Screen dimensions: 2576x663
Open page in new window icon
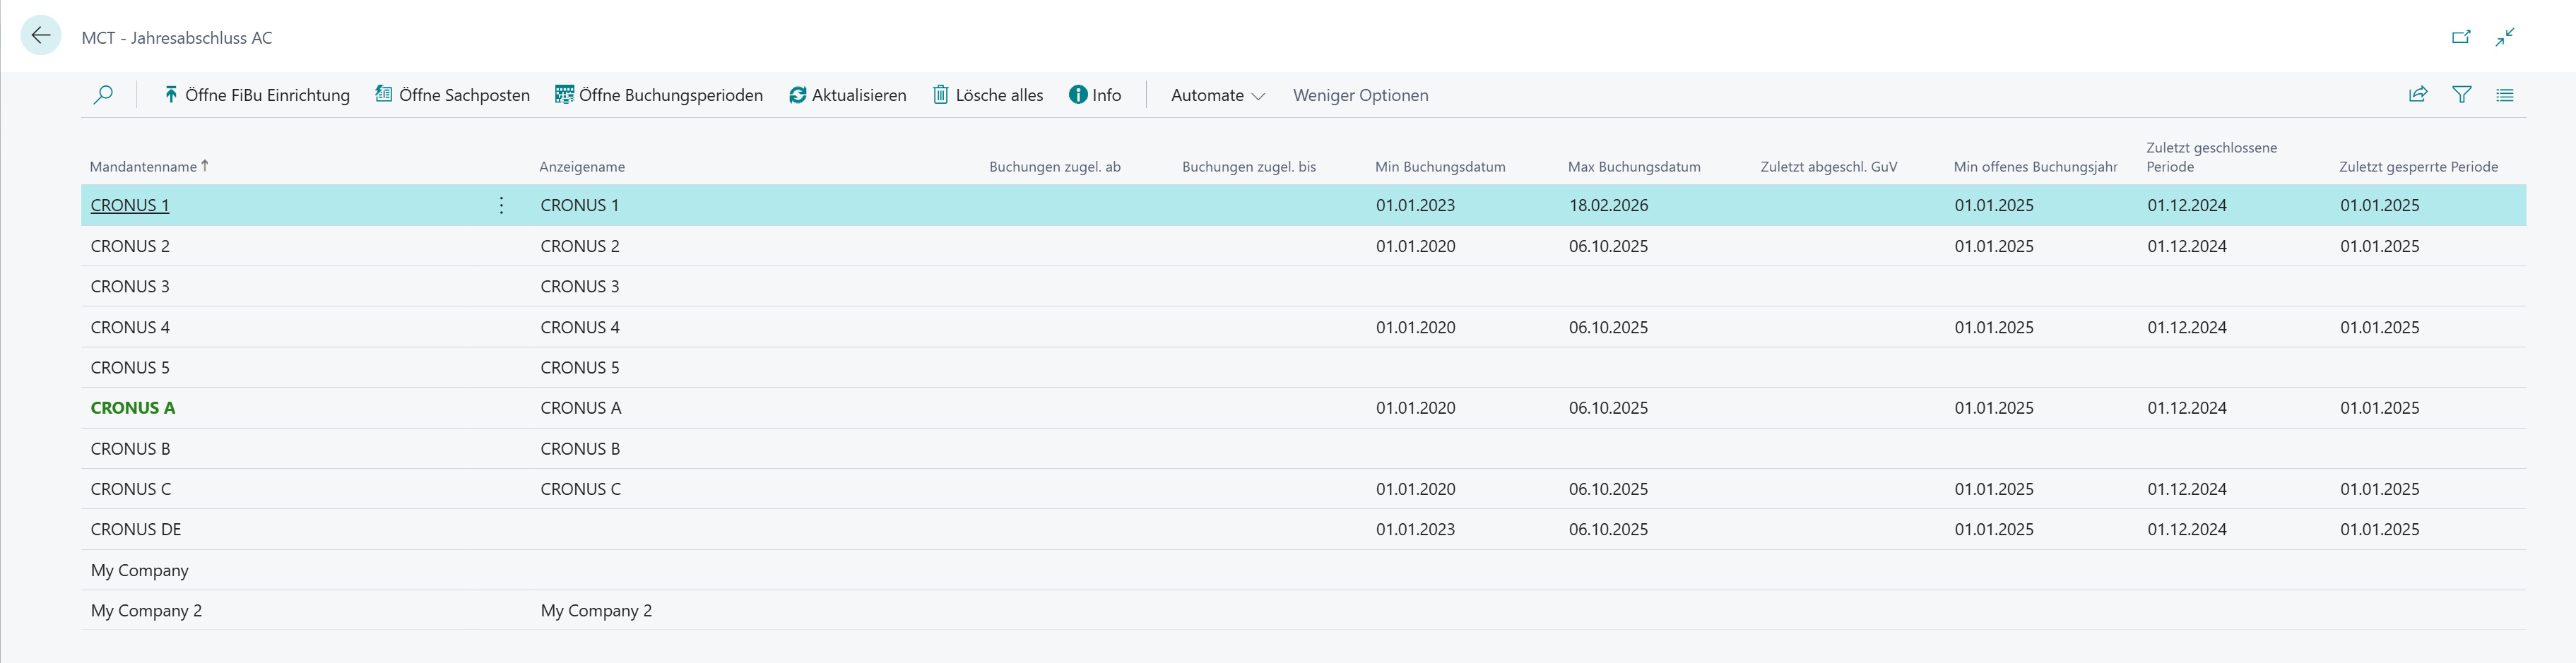click(2461, 37)
